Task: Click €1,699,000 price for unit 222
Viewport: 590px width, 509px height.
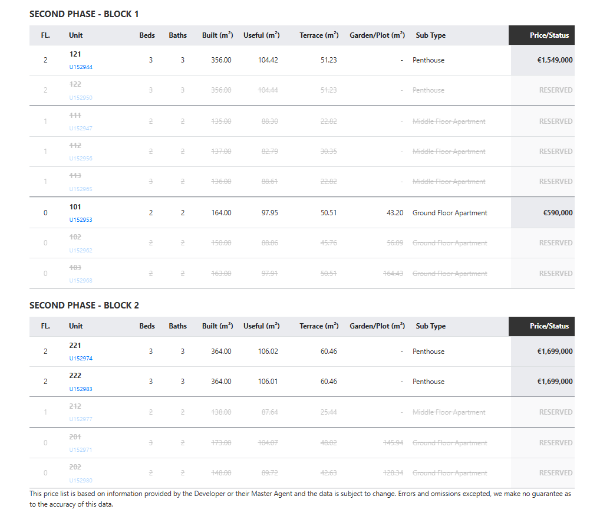Action: [x=554, y=382]
